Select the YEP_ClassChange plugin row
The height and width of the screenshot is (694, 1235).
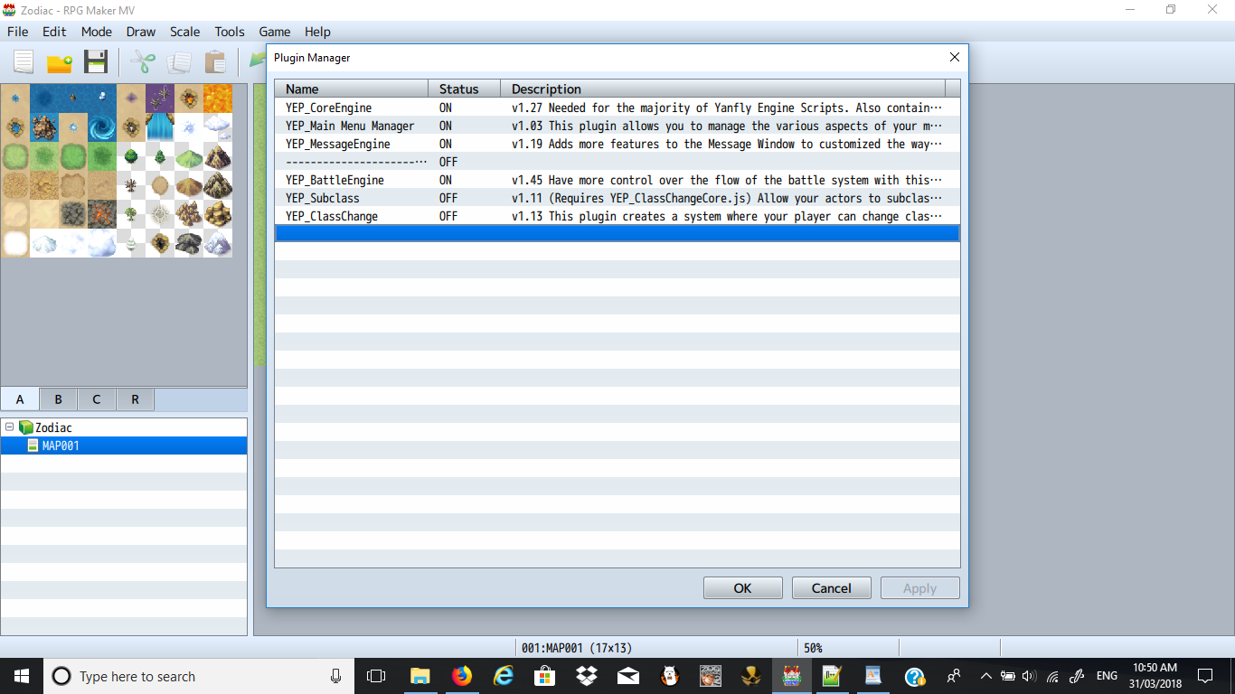tap(617, 216)
